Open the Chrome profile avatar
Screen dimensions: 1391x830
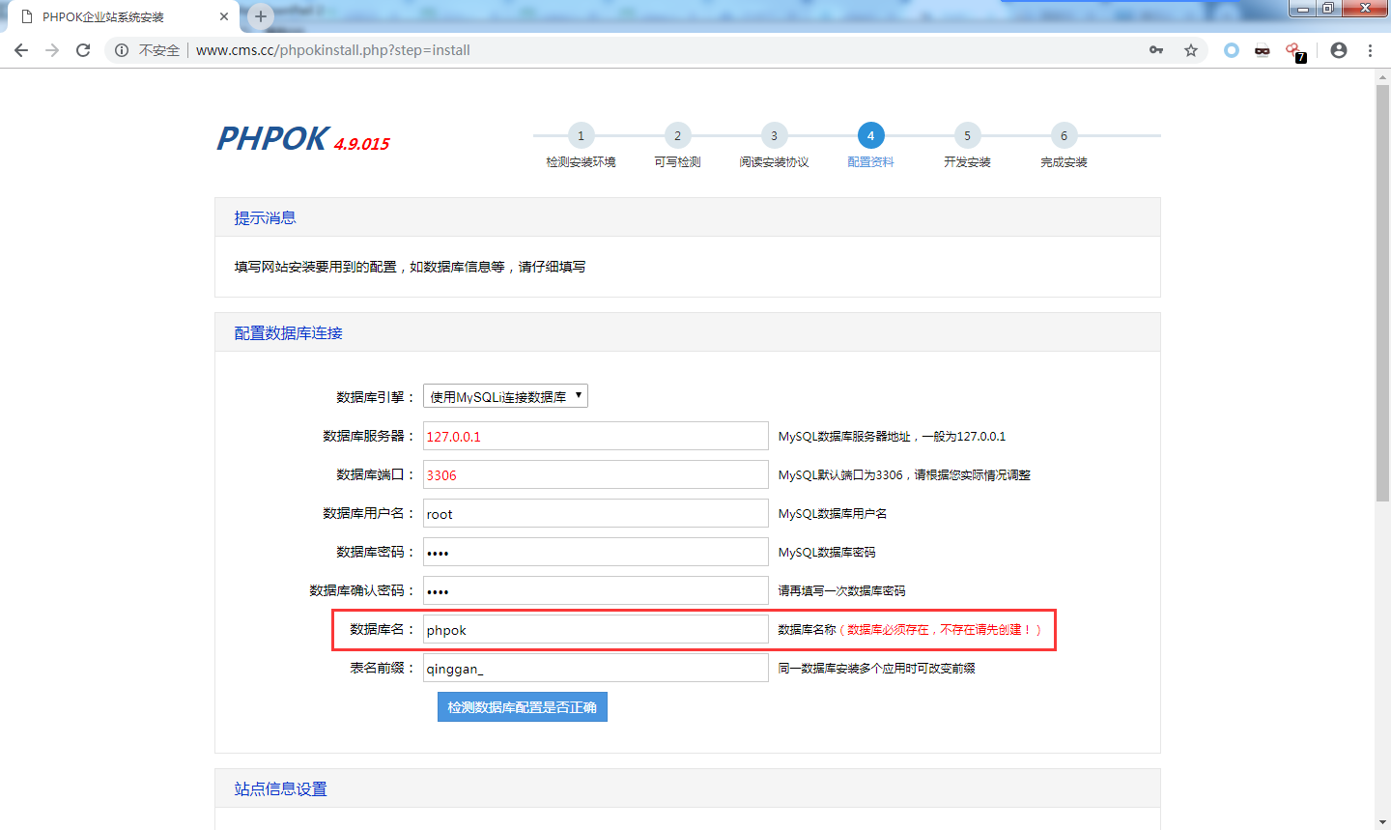pyautogui.click(x=1339, y=50)
